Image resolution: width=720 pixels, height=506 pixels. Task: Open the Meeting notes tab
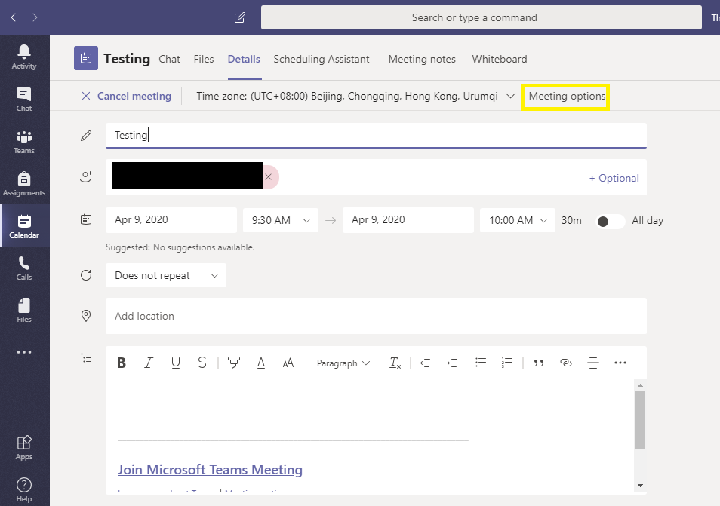[x=422, y=59]
